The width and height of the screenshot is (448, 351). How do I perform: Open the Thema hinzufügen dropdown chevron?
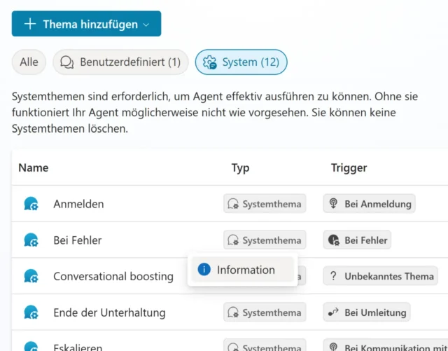pyautogui.click(x=146, y=25)
